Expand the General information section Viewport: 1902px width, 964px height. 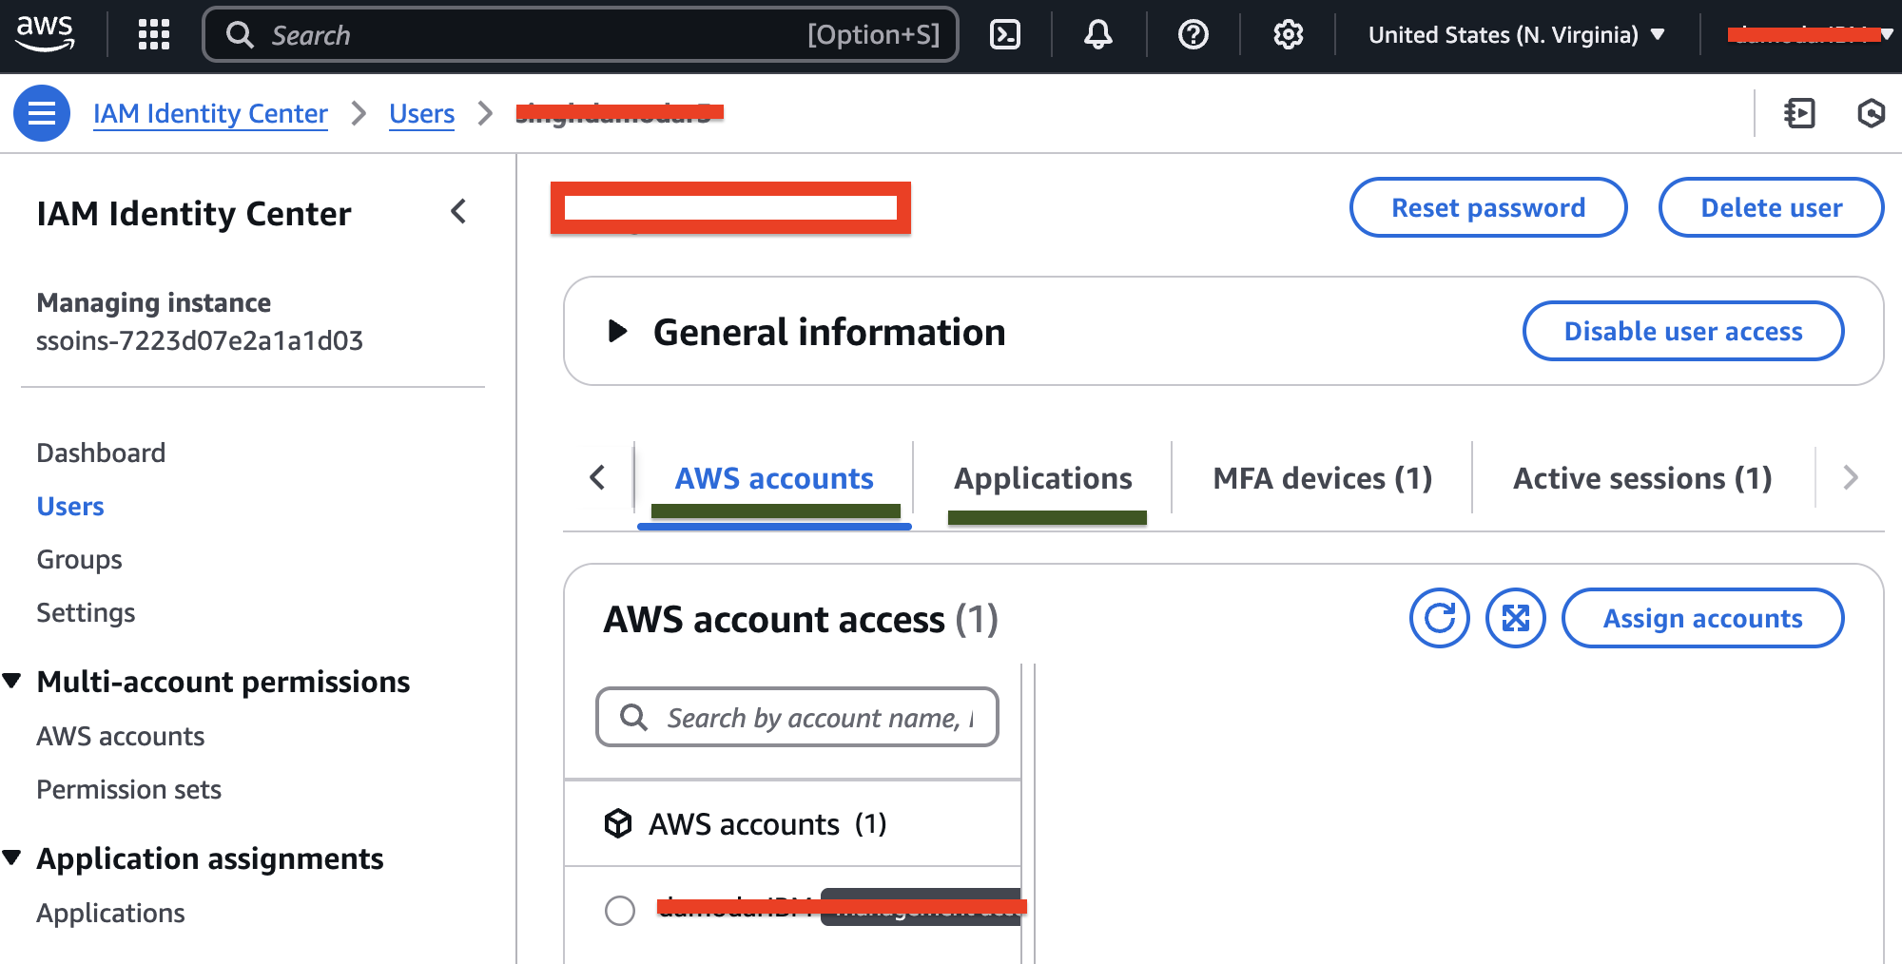(618, 332)
